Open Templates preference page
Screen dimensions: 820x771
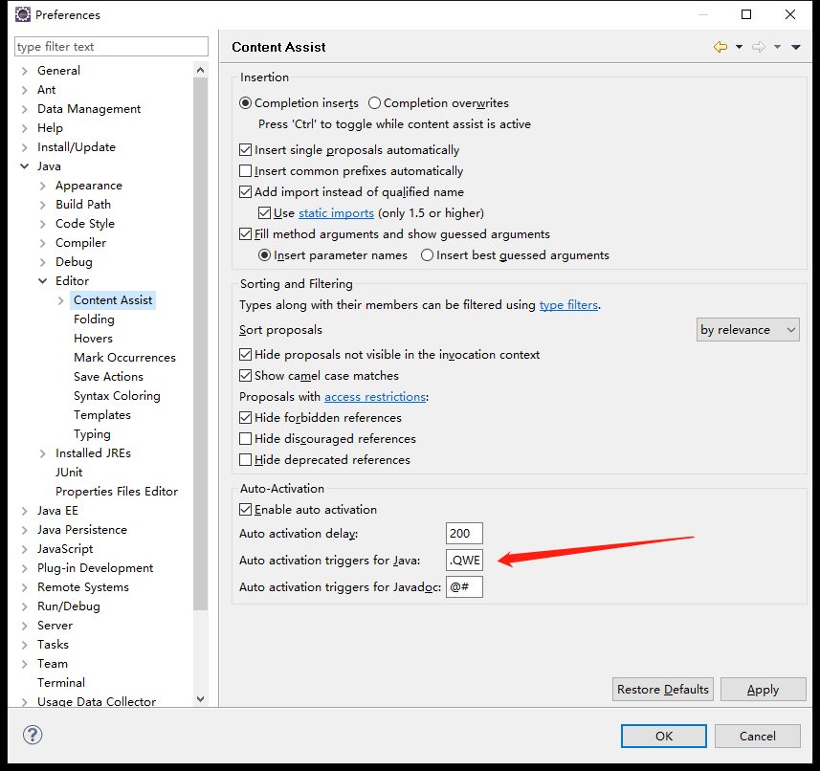(x=102, y=415)
